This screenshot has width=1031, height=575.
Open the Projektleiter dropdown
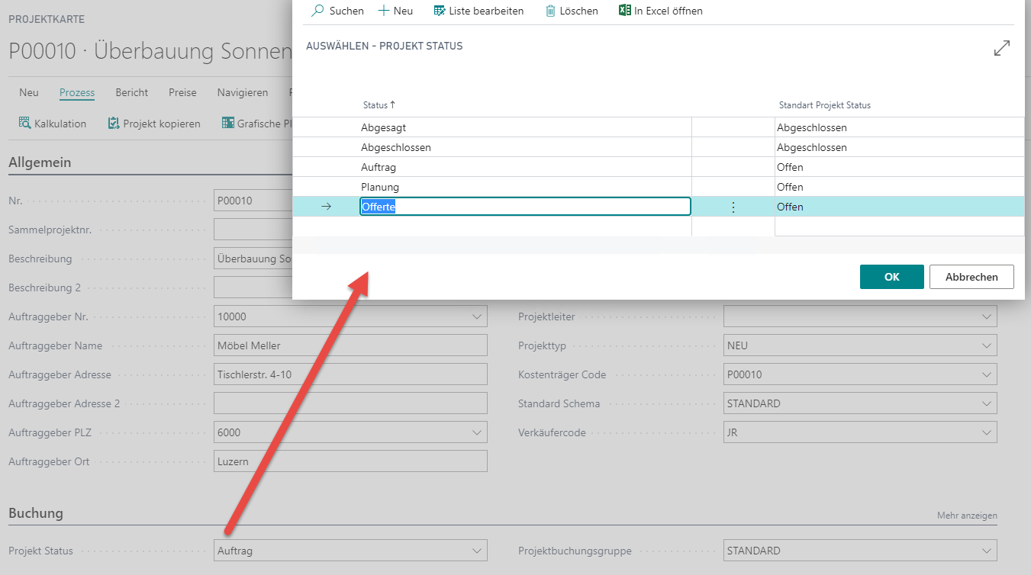point(988,316)
